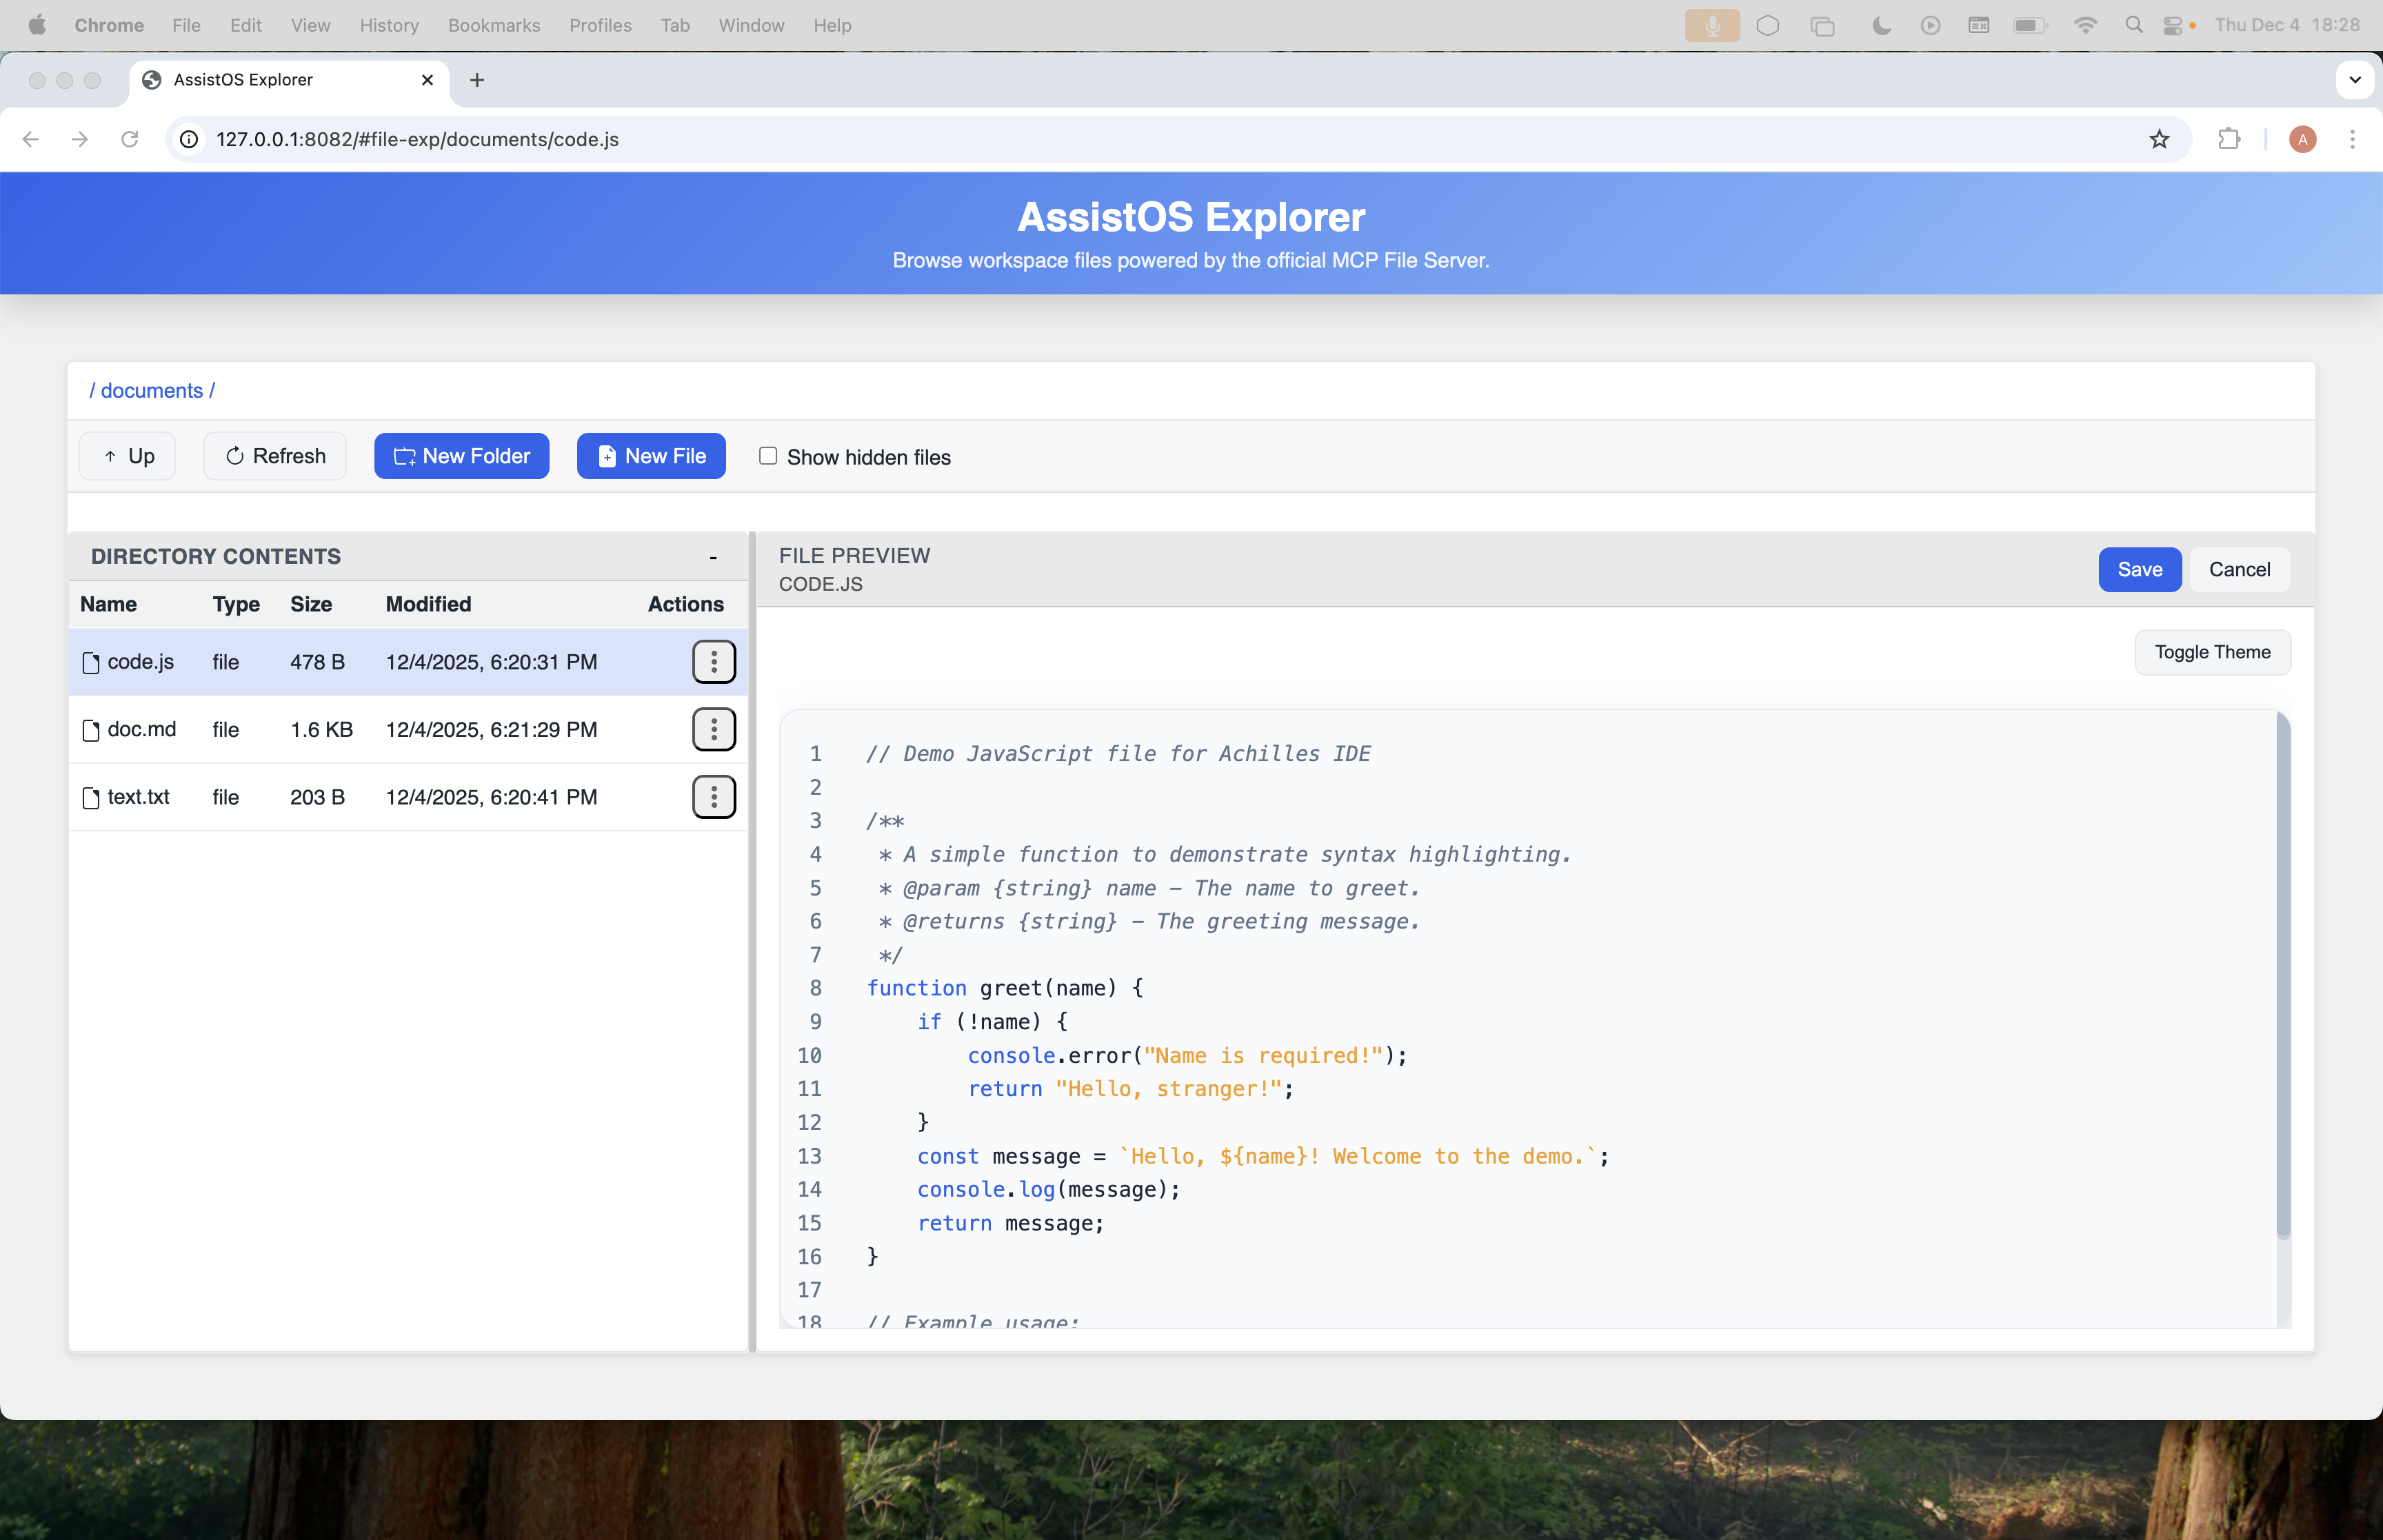Toggle Theme for the code preview
The image size is (2383, 1540).
(2212, 651)
